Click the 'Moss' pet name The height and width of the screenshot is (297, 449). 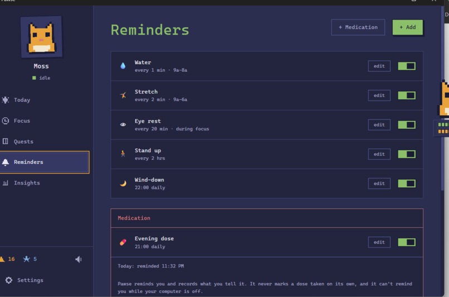click(x=41, y=66)
